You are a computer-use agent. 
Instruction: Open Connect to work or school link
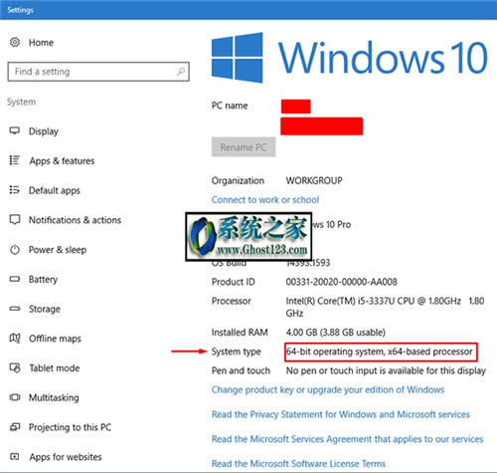point(265,199)
